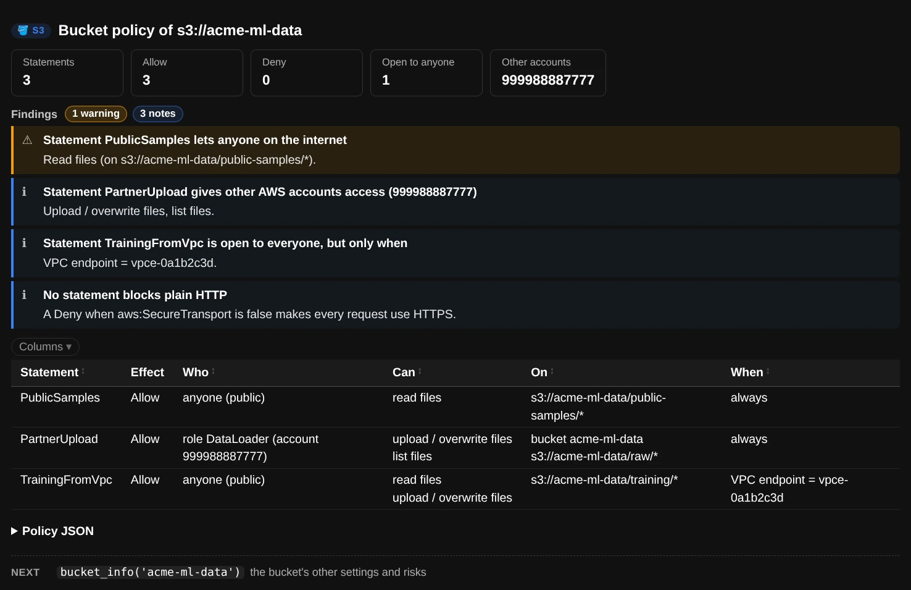Click 's3://acme-ml-data/public-samples/*' table cell

(x=598, y=407)
